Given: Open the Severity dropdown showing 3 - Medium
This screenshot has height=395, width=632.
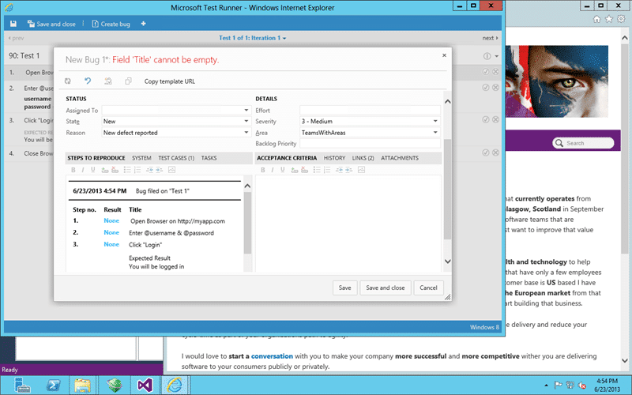Looking at the screenshot, I should (435, 121).
